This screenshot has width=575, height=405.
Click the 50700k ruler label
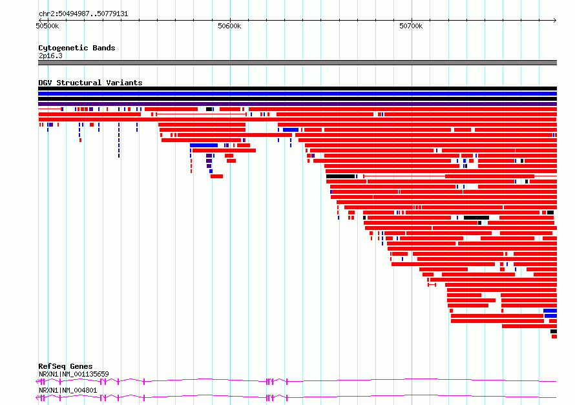pos(411,26)
